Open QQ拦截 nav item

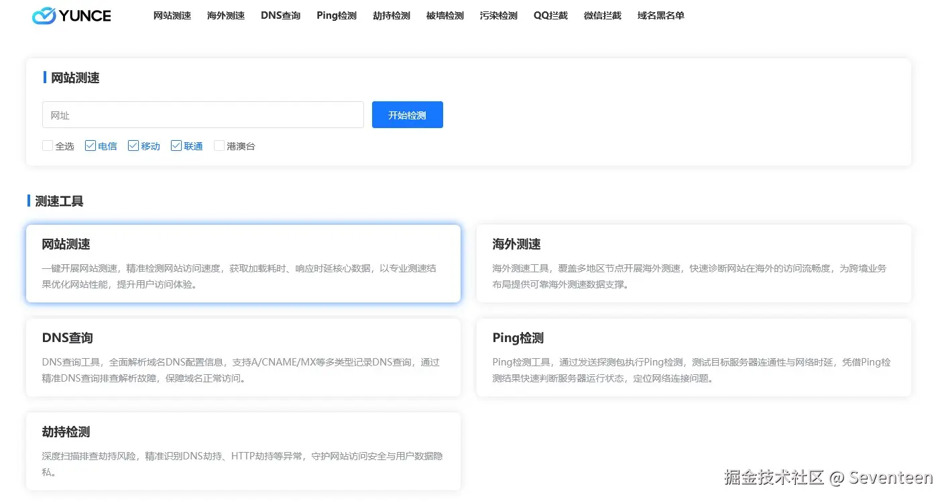tap(551, 15)
